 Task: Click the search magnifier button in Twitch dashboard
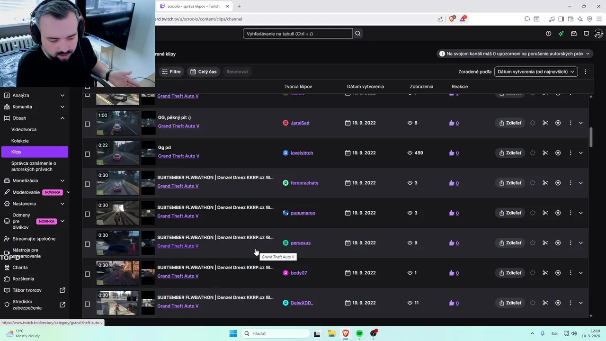[358, 34]
